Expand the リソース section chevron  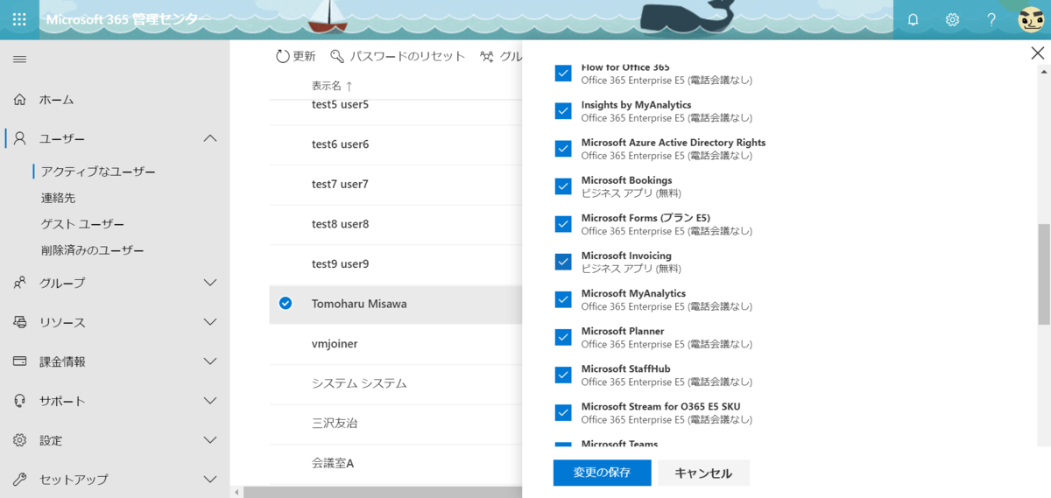point(209,322)
